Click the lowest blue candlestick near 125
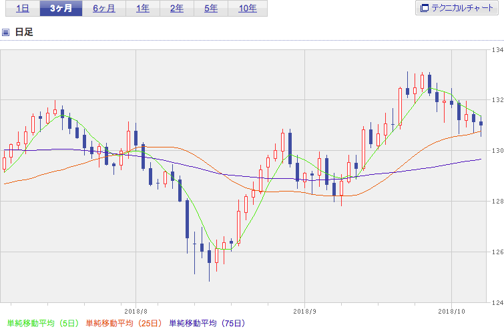 pos(209,261)
